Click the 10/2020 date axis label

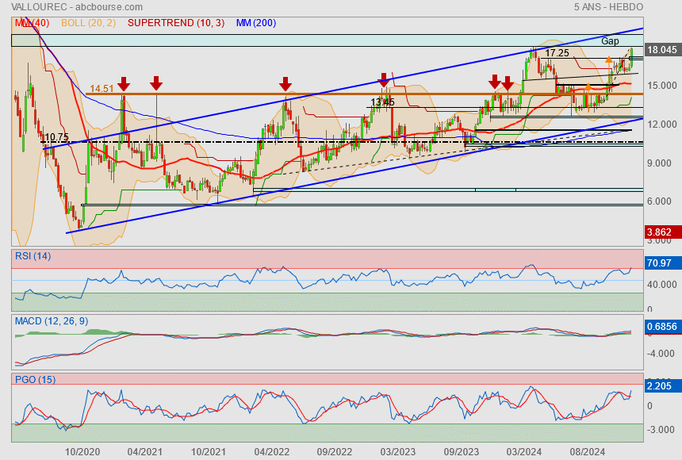[x=82, y=452]
